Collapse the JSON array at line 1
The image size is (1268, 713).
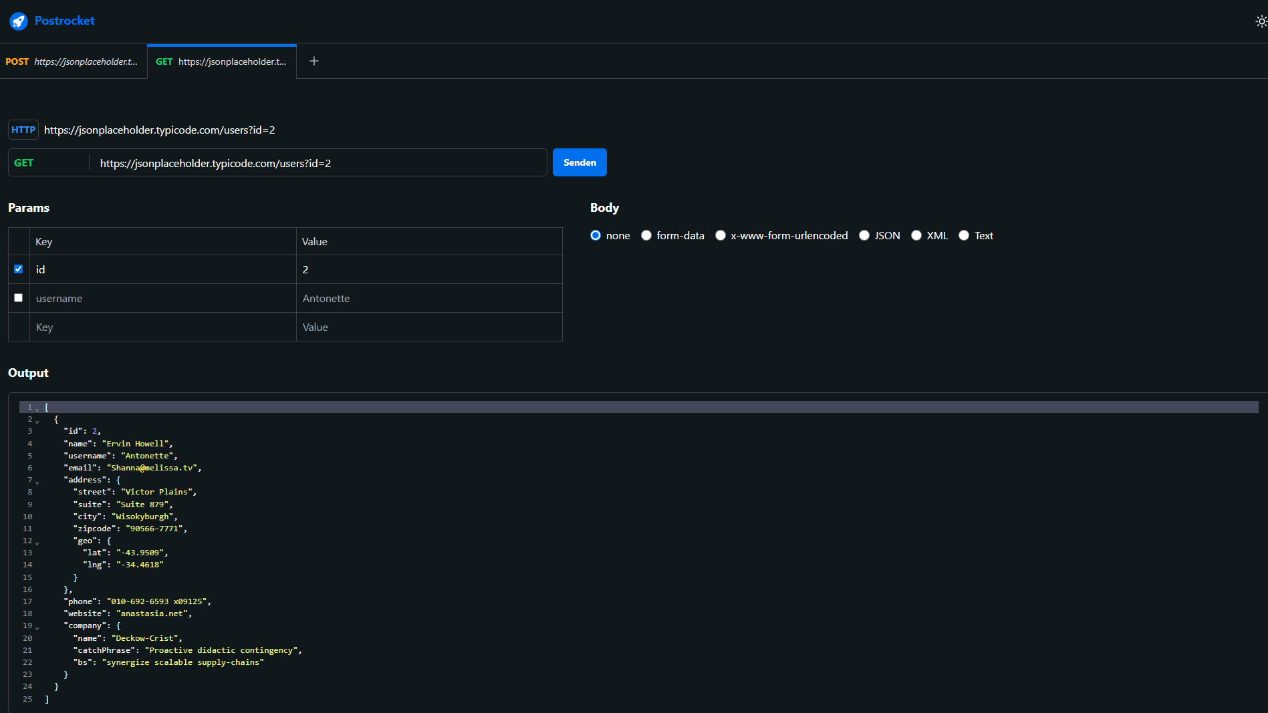point(37,408)
